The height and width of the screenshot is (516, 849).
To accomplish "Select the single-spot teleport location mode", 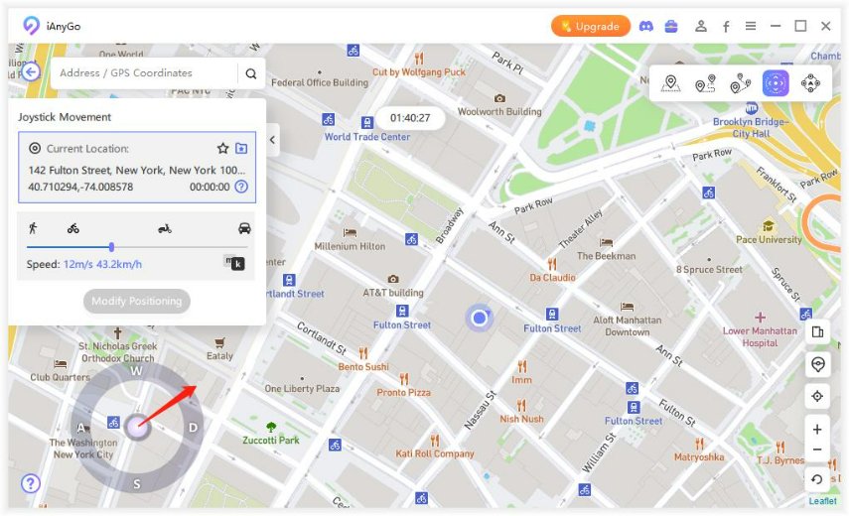I will pyautogui.click(x=671, y=84).
